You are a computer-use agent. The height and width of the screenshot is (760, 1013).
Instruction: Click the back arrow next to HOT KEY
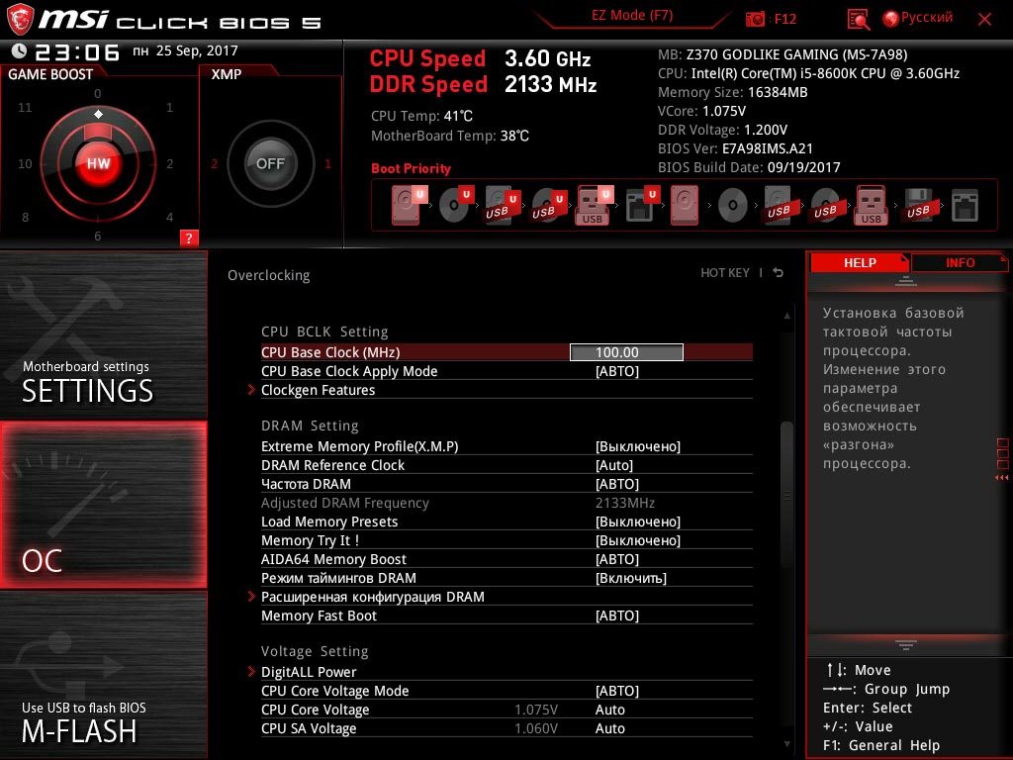click(x=779, y=273)
